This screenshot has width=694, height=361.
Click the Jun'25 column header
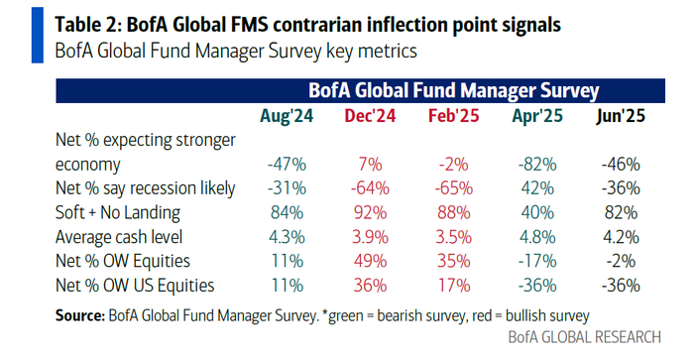pos(621,116)
